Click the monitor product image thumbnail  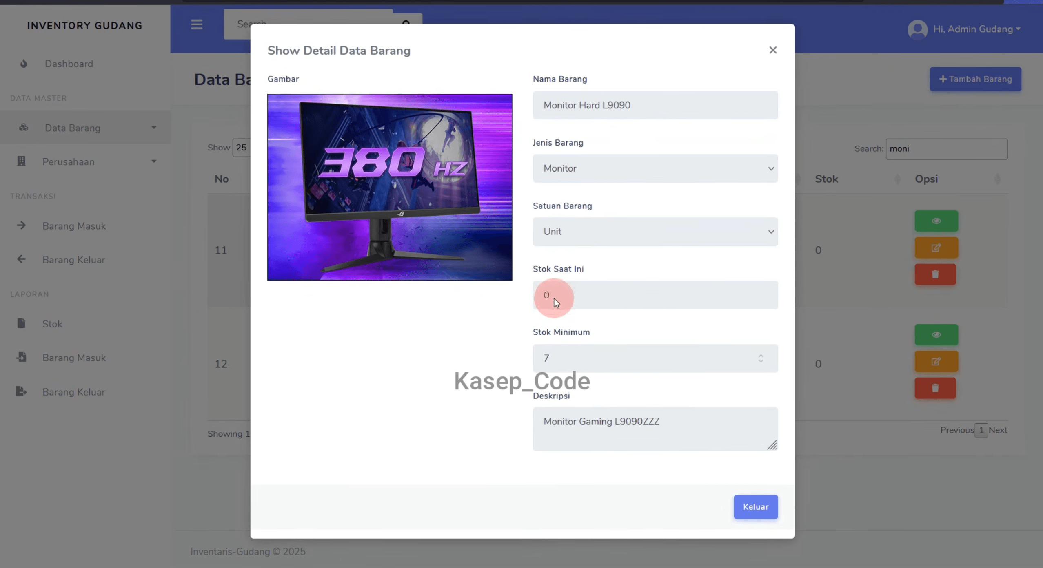click(390, 187)
